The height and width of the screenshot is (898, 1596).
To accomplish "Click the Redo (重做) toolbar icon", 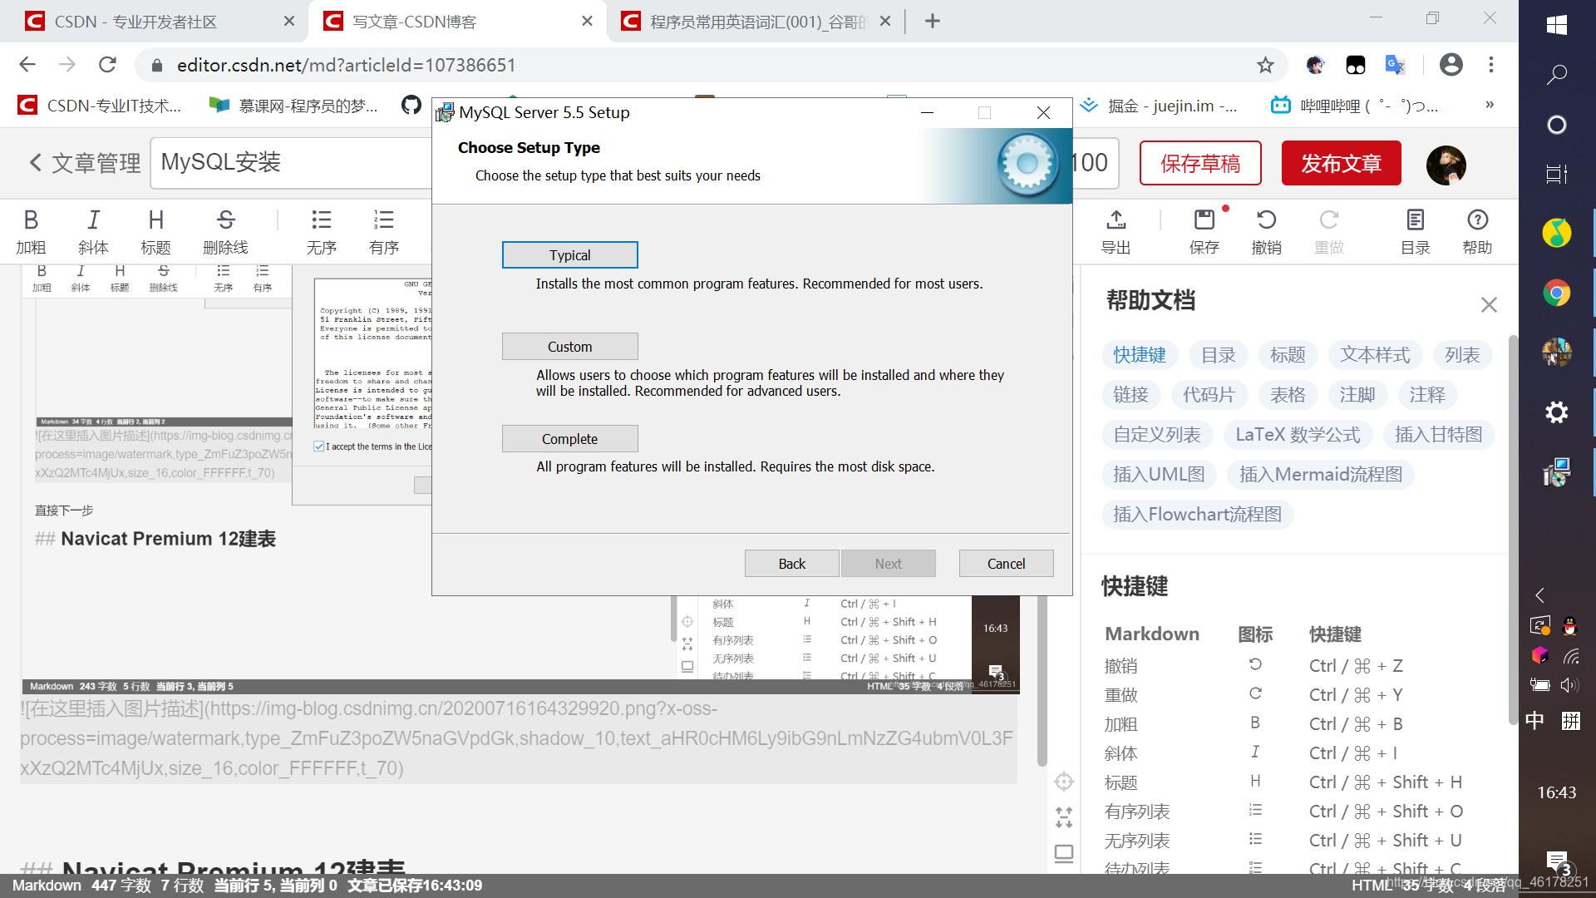I will pyautogui.click(x=1329, y=231).
